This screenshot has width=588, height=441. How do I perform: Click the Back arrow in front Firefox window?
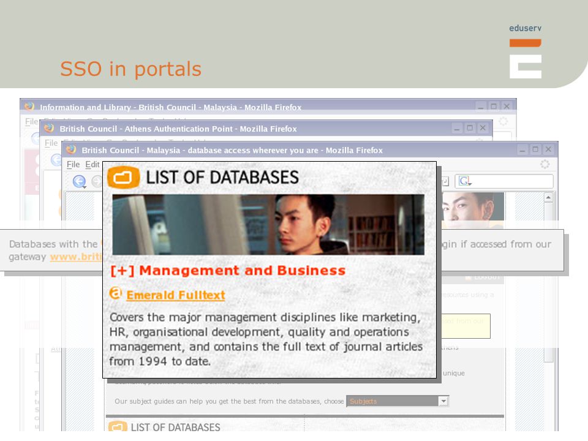tap(79, 181)
